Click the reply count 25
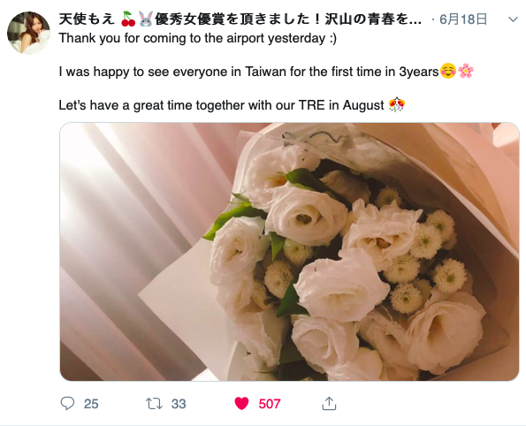The image size is (526, 426). point(91,404)
